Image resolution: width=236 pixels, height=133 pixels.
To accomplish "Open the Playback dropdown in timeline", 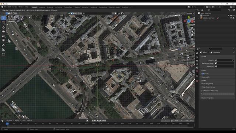I will (x=10, y=121).
